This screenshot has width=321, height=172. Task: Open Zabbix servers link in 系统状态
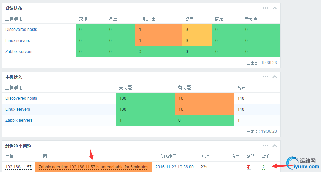click(19, 52)
